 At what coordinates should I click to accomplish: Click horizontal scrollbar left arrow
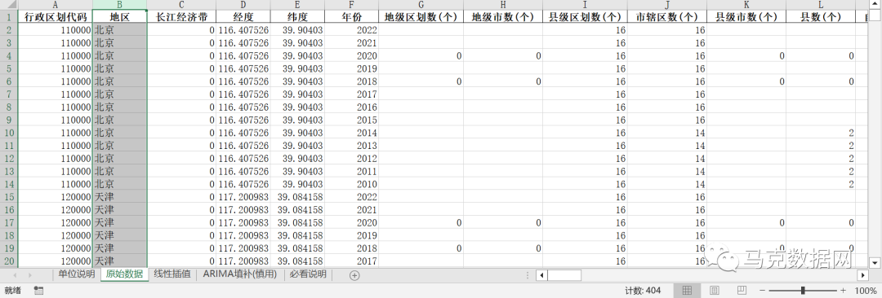point(541,275)
